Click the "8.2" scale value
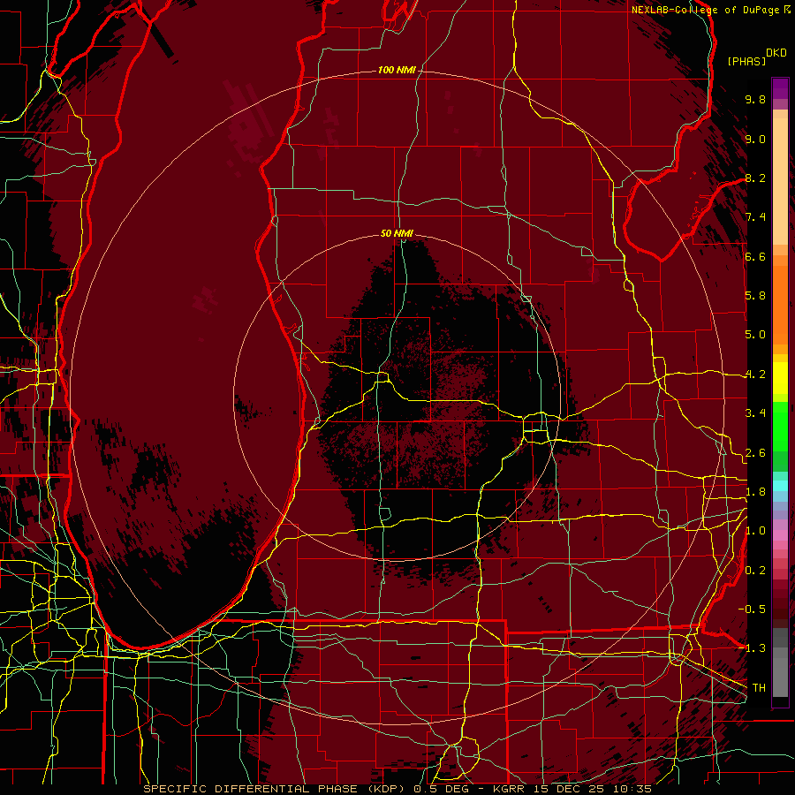Screen dimensions: 795x795 (755, 178)
